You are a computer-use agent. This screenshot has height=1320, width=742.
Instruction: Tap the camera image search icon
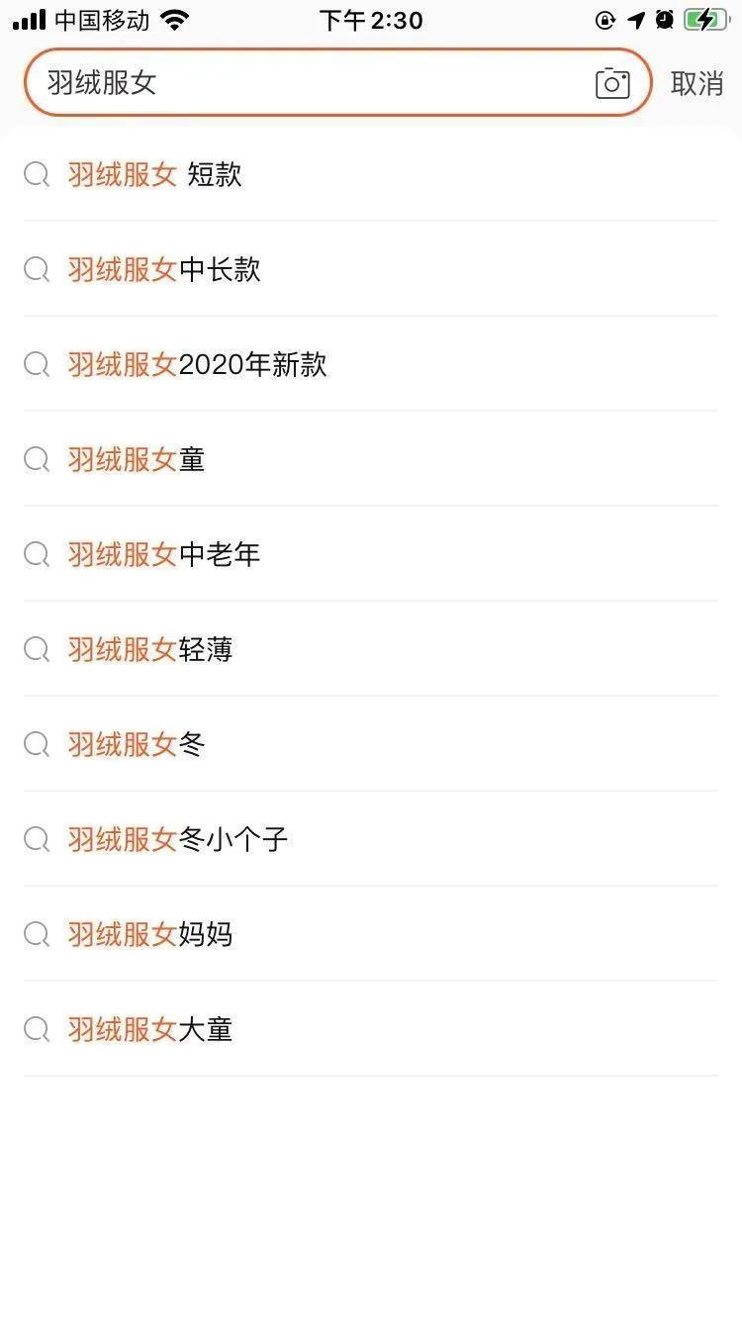(x=612, y=83)
